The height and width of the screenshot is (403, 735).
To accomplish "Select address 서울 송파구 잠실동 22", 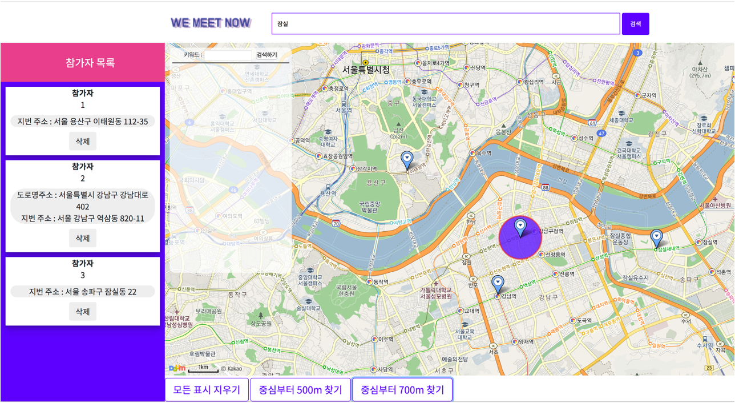I will coord(83,292).
